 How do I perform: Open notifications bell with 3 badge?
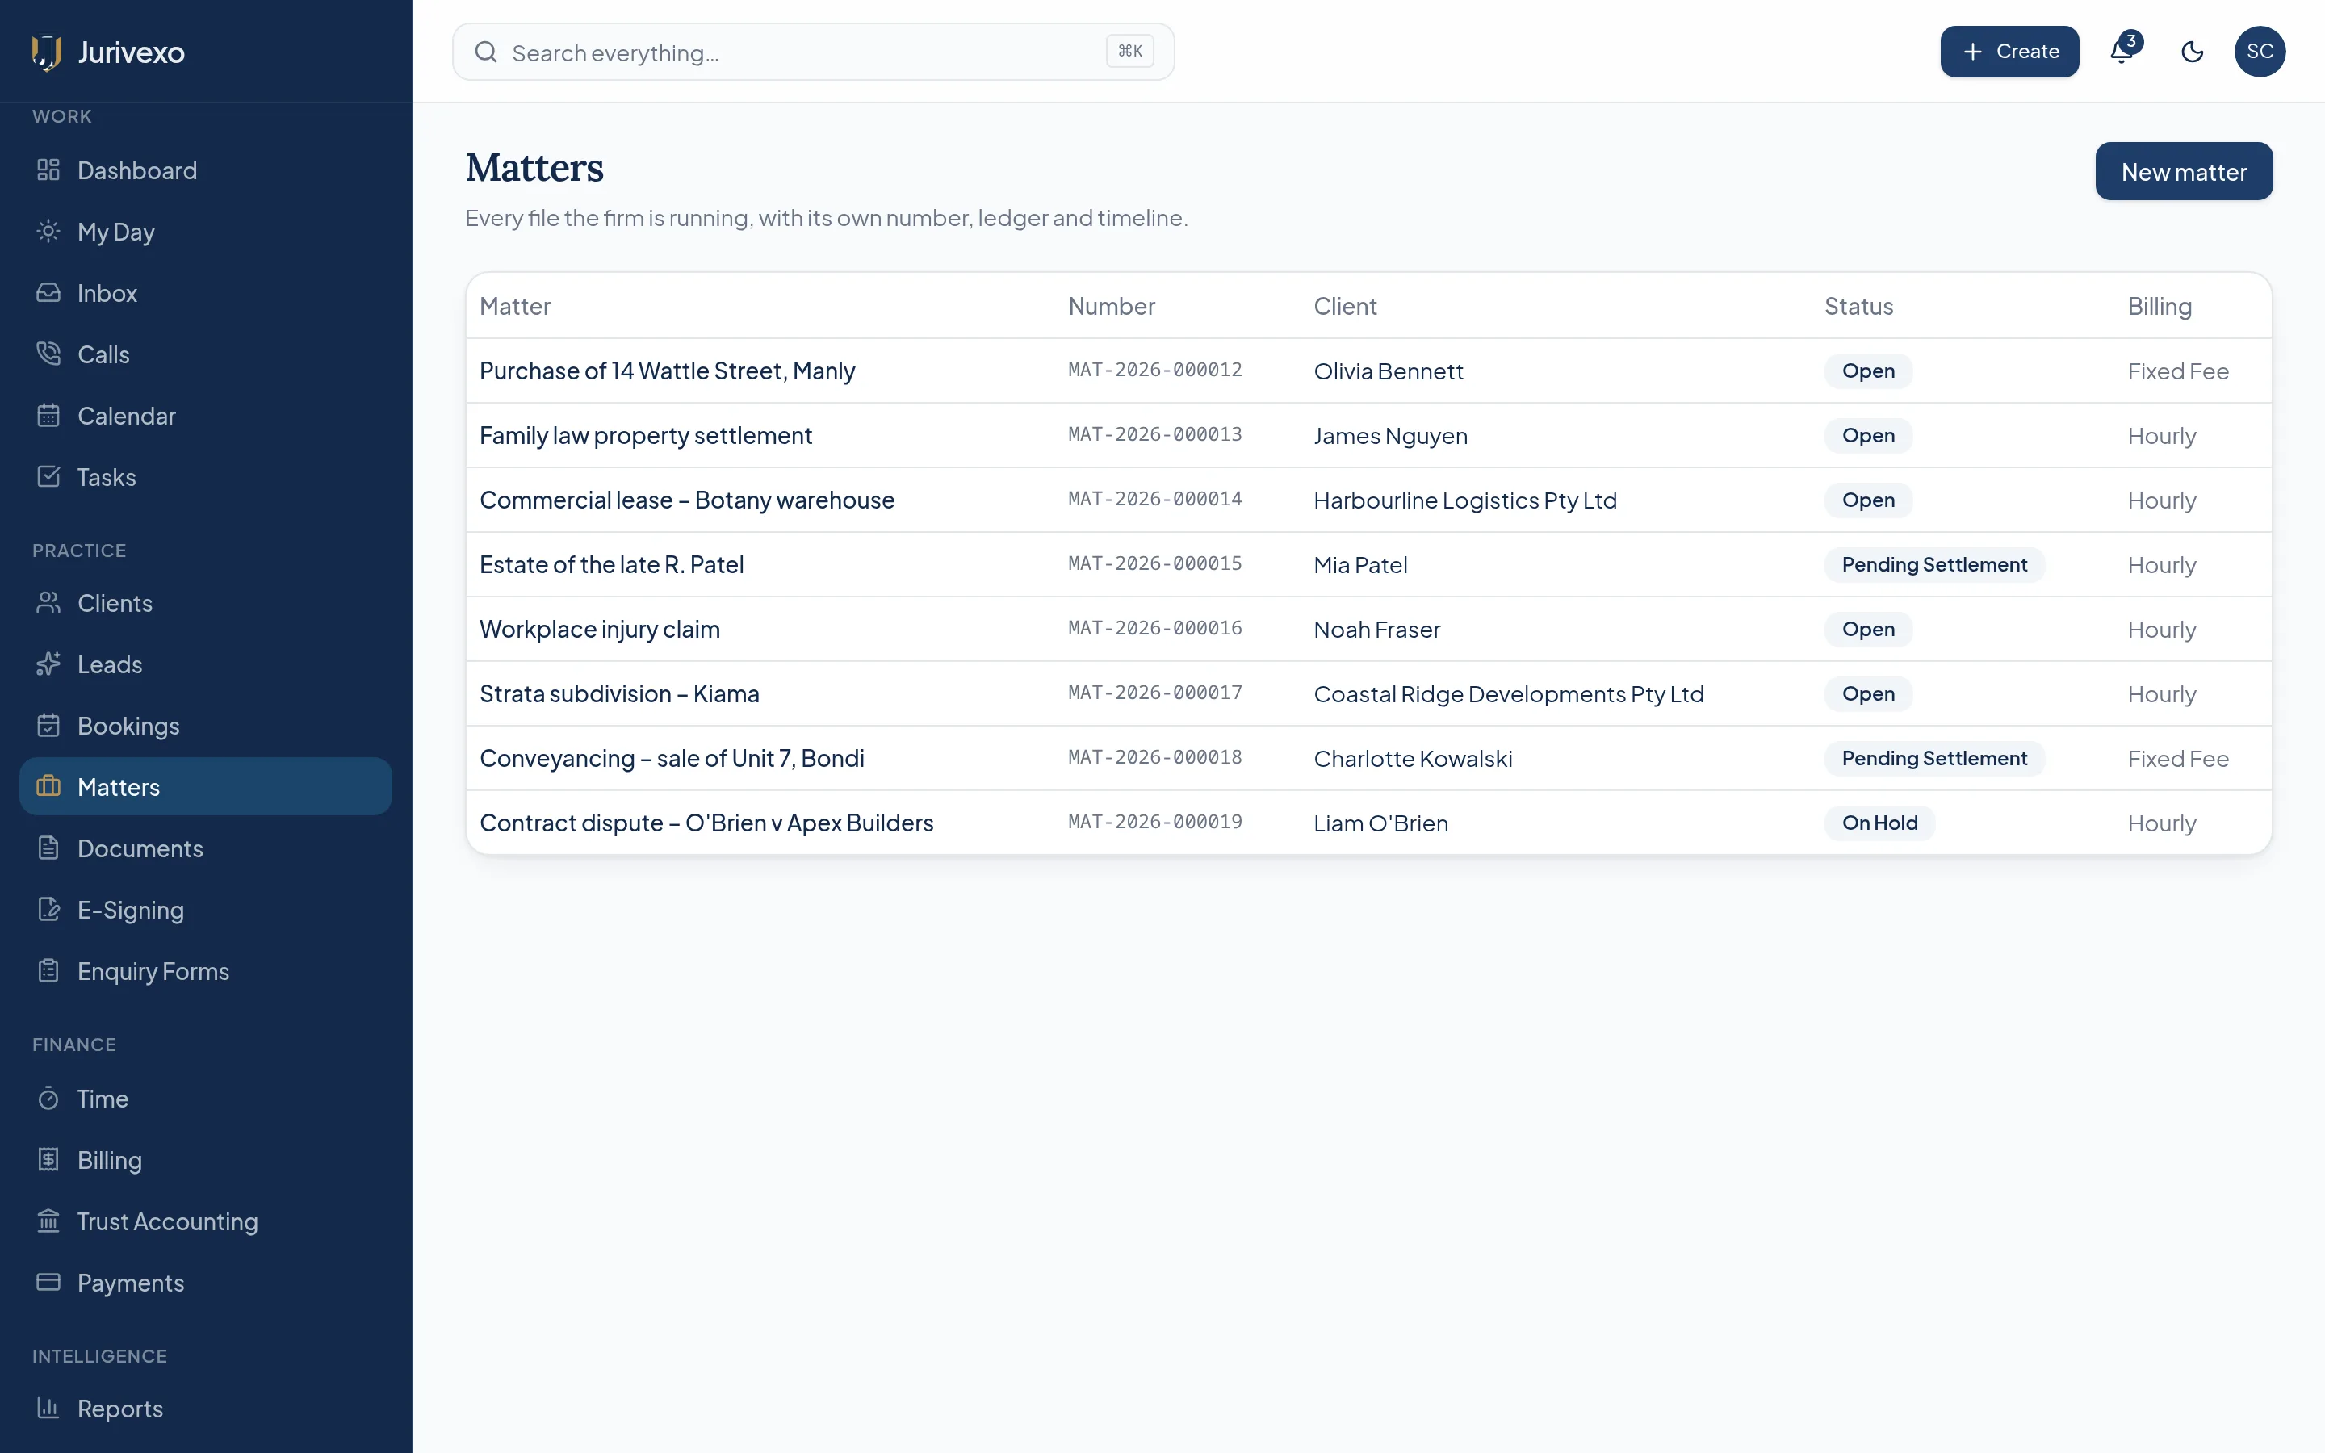2122,51
